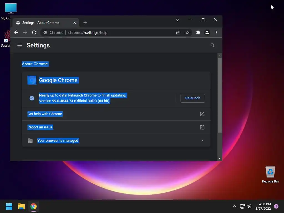Open the share this page icon
Viewport: 284px width, 213px height.
pyautogui.click(x=178, y=33)
